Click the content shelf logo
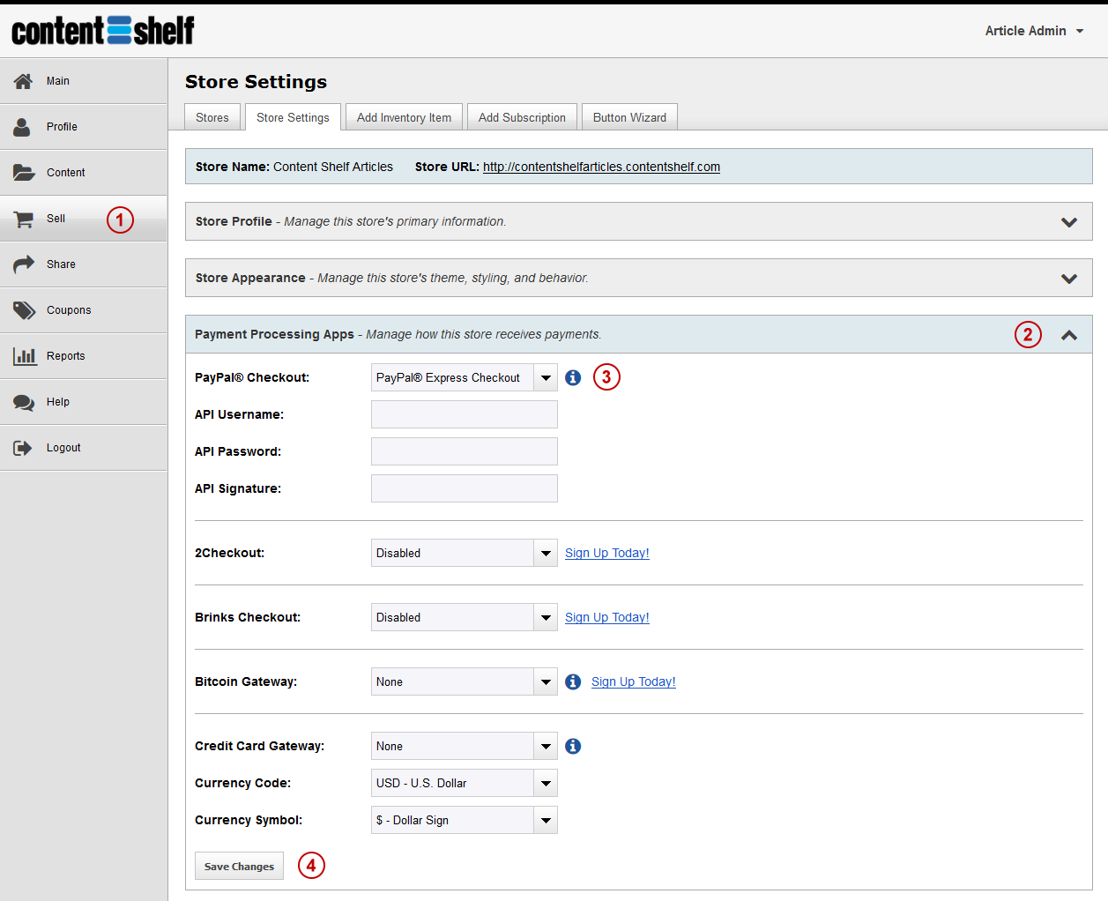The image size is (1108, 901). coord(103,31)
